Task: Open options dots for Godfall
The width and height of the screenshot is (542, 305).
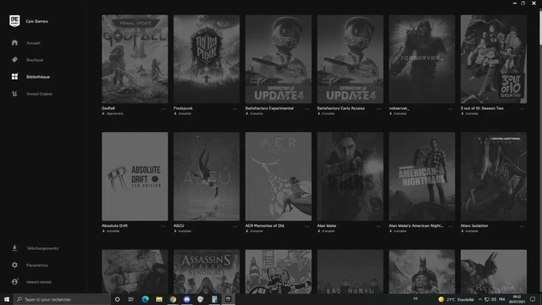Action: coord(163,108)
